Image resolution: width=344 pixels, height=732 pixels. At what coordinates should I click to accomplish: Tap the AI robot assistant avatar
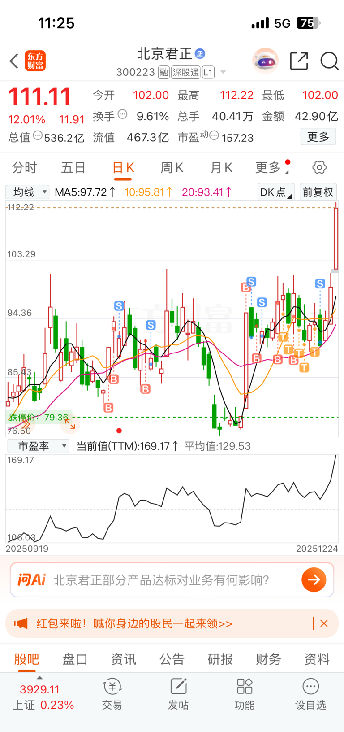tap(266, 61)
